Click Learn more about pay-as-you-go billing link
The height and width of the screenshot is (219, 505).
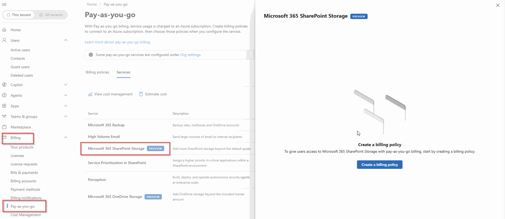click(117, 42)
